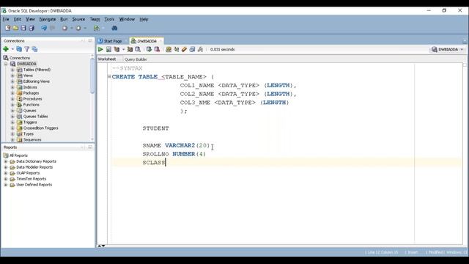
Task: Switch to the Start Page tab
Action: click(x=112, y=41)
